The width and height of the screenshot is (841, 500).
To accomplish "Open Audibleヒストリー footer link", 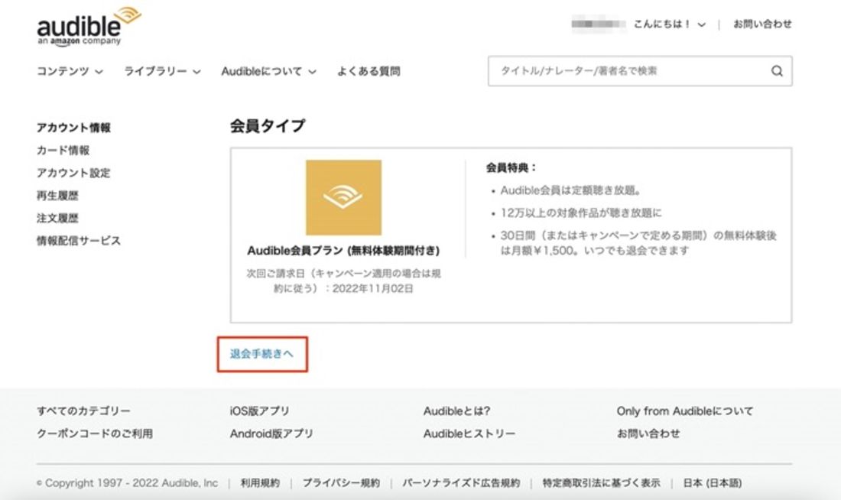I will coord(469,433).
